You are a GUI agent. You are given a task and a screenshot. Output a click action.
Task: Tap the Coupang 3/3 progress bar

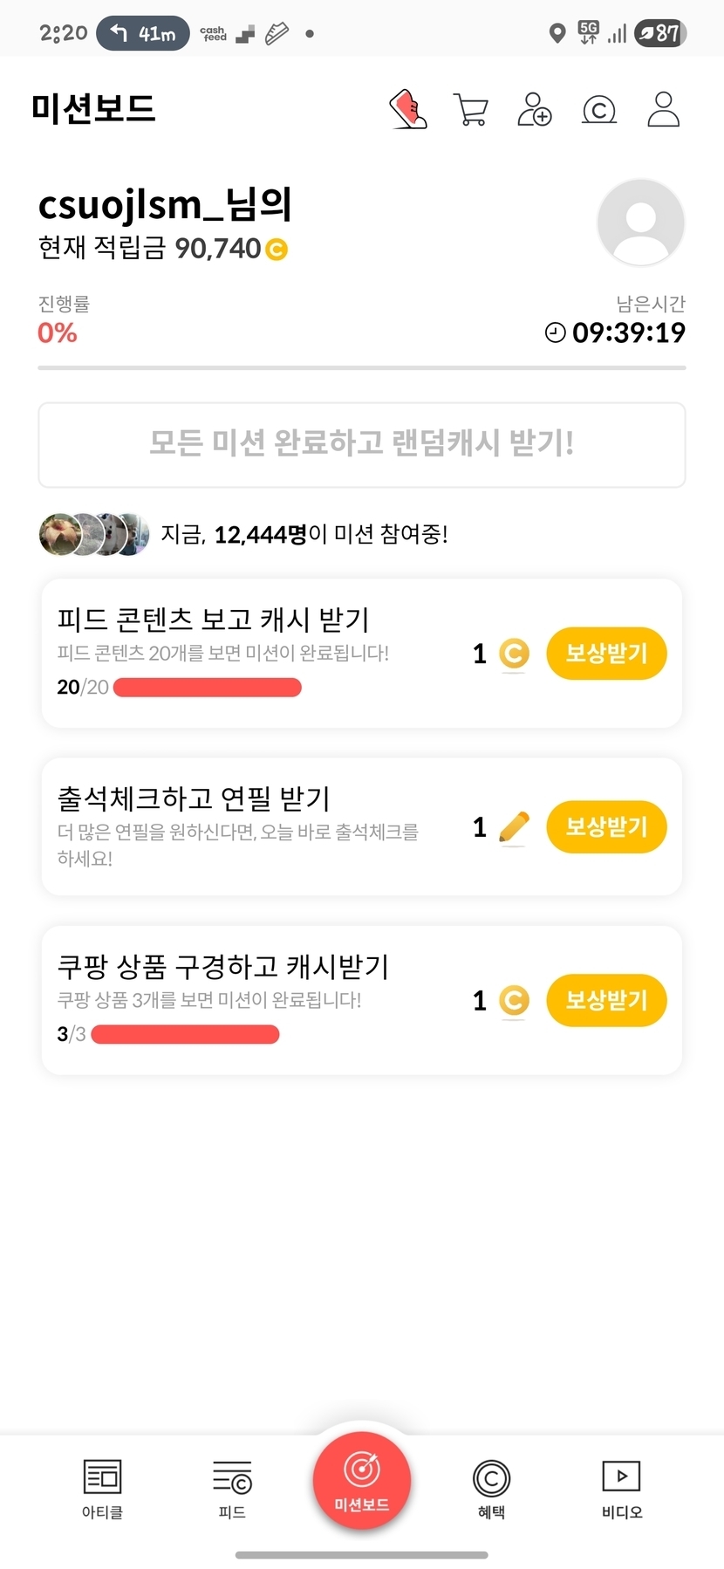point(185,1035)
